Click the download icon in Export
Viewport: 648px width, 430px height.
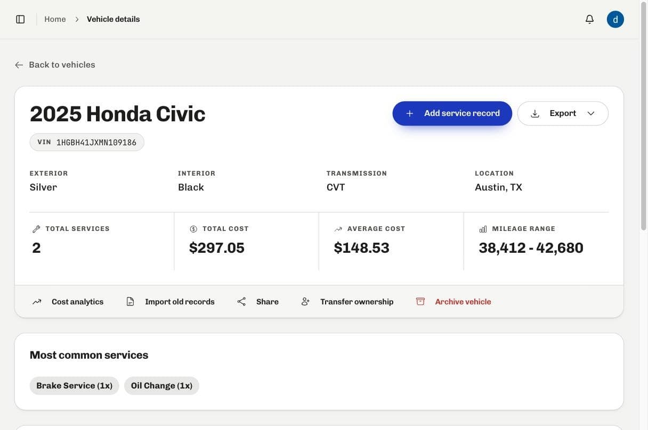click(x=535, y=113)
